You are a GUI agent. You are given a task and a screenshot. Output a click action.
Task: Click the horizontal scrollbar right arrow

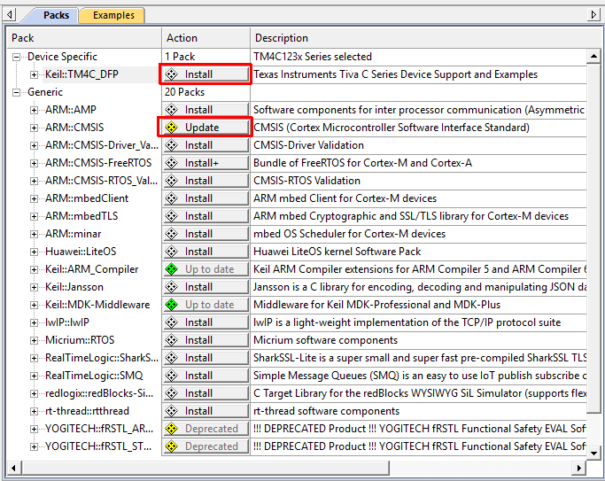tap(578, 469)
